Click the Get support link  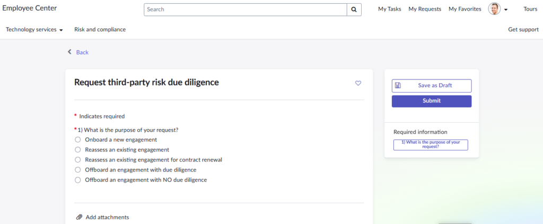point(523,30)
